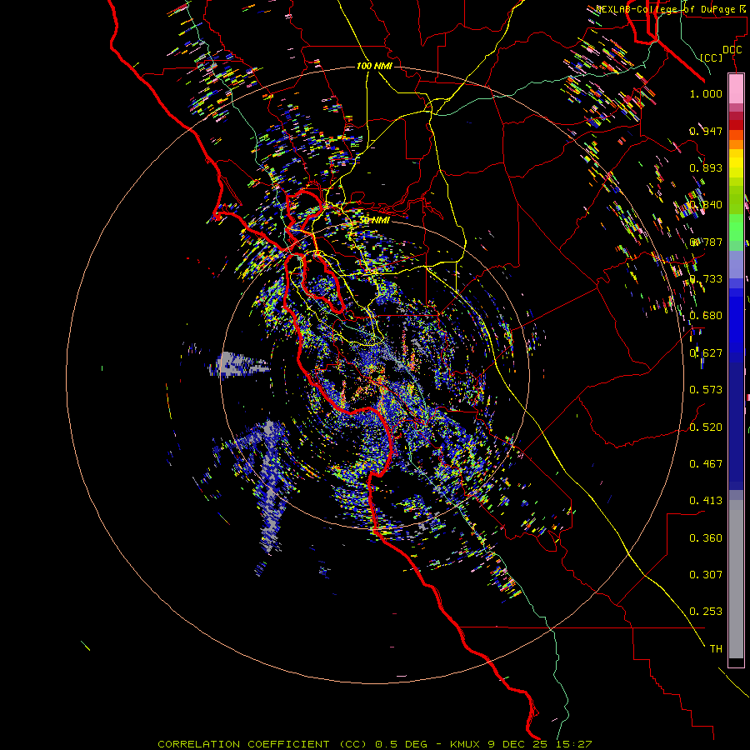Click the [CC] unit label
The image size is (750, 750).
point(712,57)
